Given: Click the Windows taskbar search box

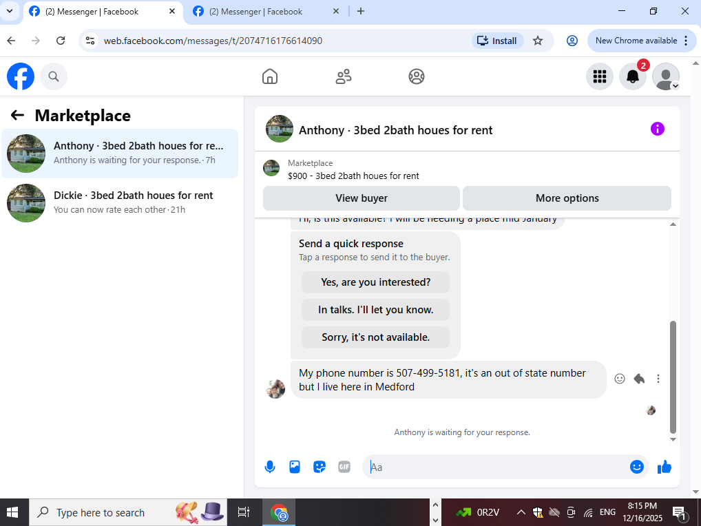Looking at the screenshot, I should [x=127, y=512].
